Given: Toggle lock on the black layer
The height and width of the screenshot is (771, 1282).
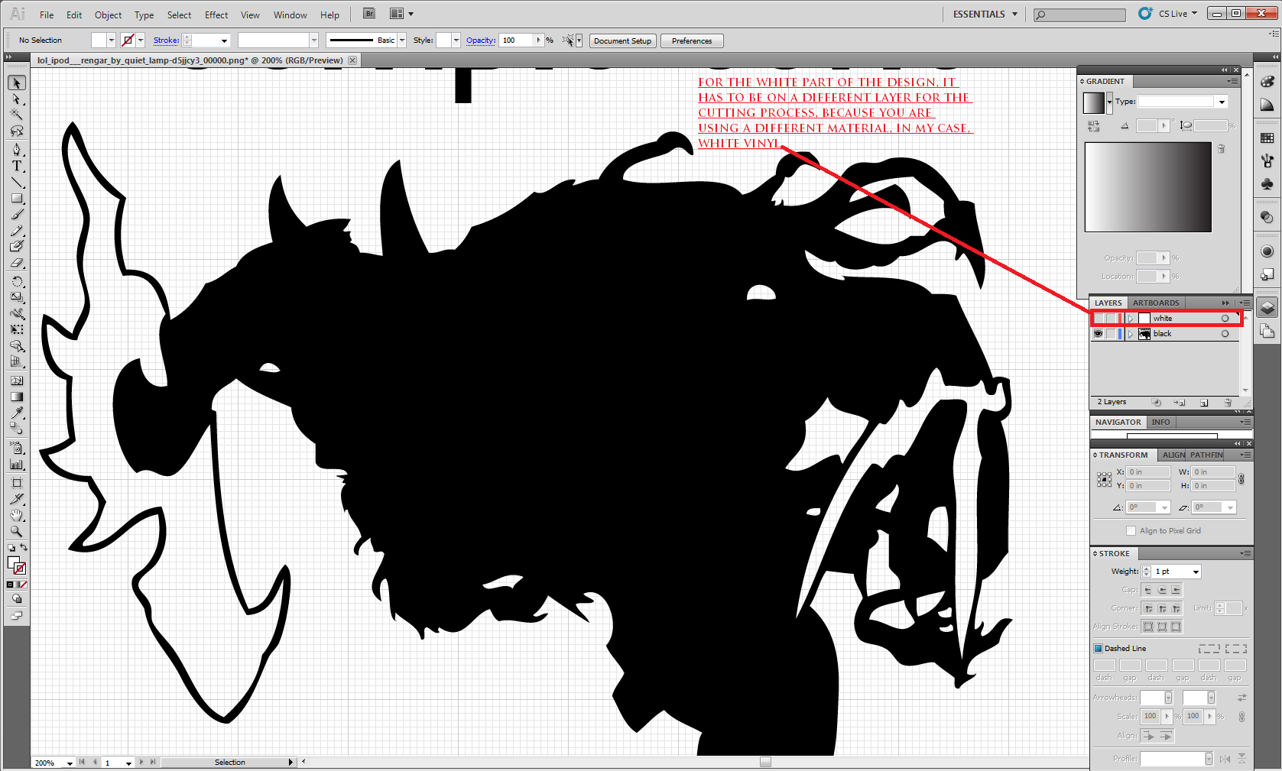Looking at the screenshot, I should [1111, 334].
